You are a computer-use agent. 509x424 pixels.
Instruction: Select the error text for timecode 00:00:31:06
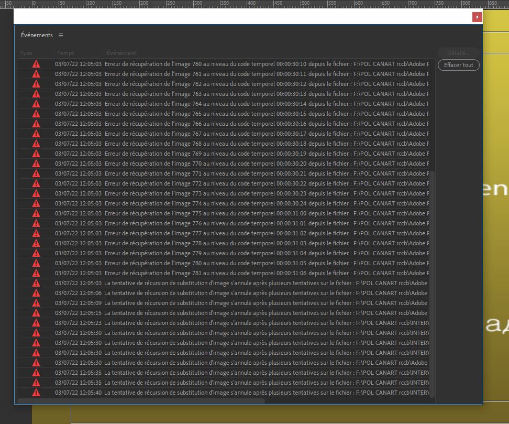267,273
